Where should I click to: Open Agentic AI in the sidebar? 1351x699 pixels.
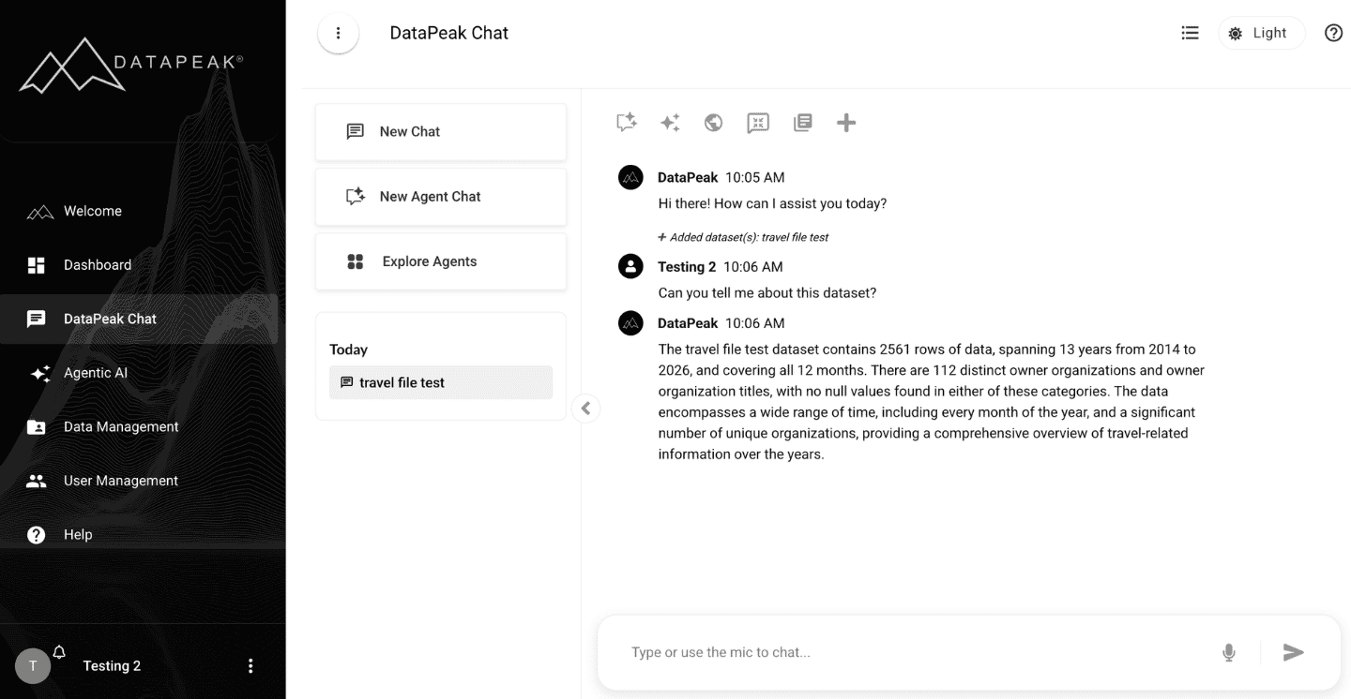(139, 373)
